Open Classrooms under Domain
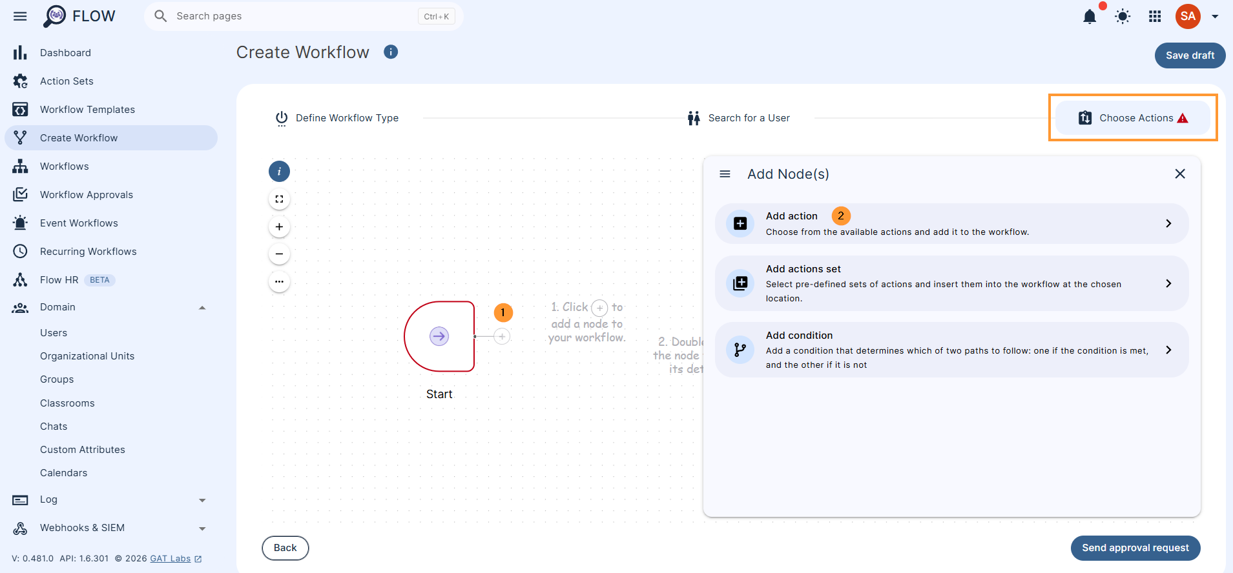1233x573 pixels. (x=67, y=403)
